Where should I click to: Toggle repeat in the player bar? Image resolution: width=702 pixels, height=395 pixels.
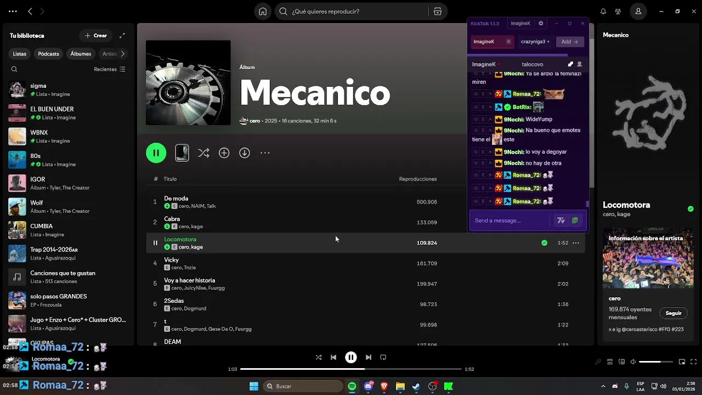click(x=383, y=357)
